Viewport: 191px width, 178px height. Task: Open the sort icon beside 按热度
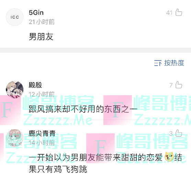(x=158, y=63)
